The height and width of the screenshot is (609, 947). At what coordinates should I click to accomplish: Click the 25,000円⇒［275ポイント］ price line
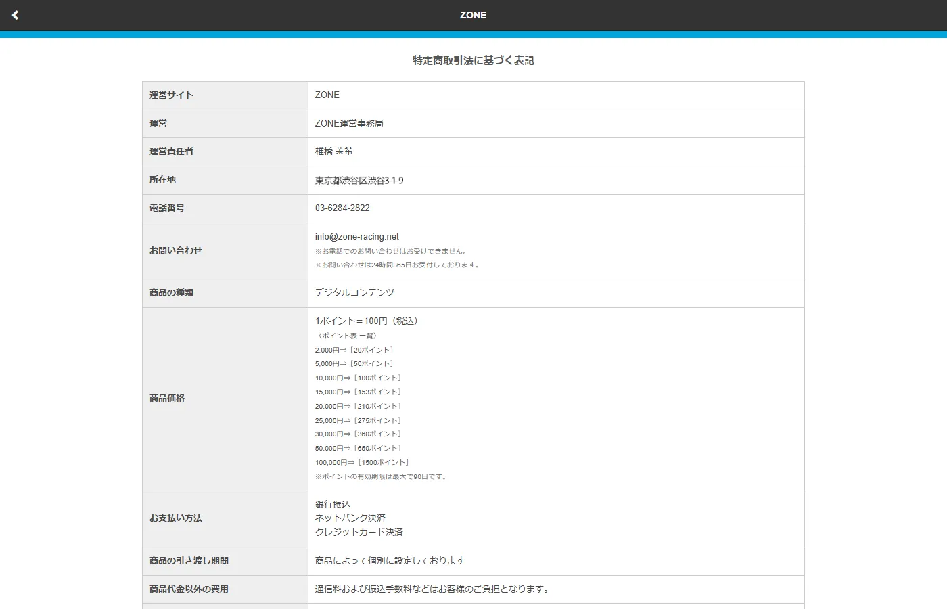point(359,420)
